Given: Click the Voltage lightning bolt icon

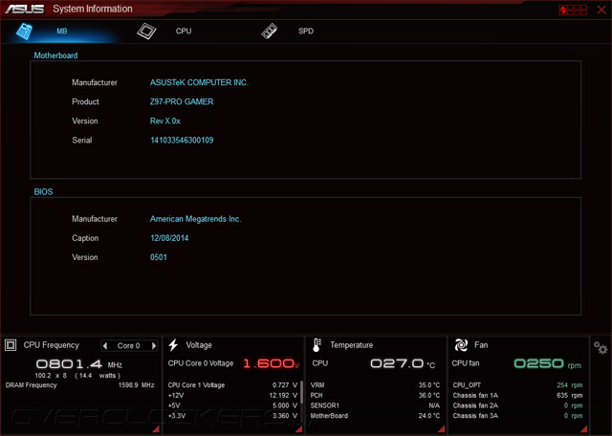Looking at the screenshot, I should [x=173, y=345].
